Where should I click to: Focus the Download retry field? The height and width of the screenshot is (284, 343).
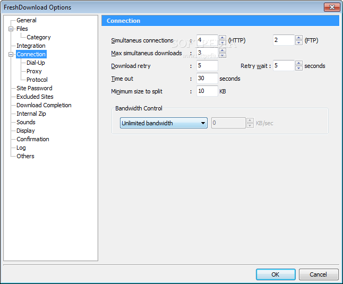(207, 66)
